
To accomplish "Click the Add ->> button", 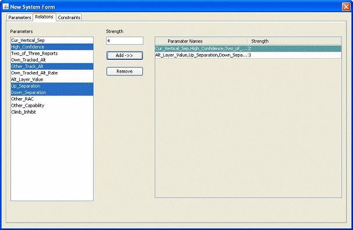I will [124, 55].
